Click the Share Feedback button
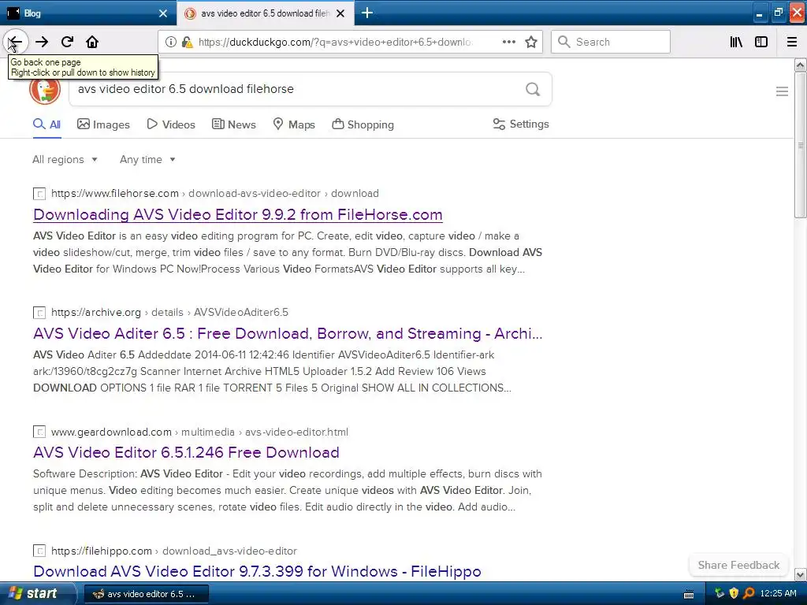The height and width of the screenshot is (605, 807). tap(738, 565)
